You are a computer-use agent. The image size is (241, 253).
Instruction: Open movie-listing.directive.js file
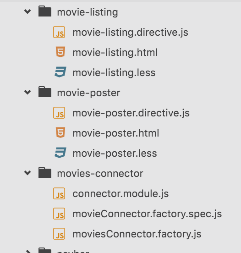(x=130, y=33)
